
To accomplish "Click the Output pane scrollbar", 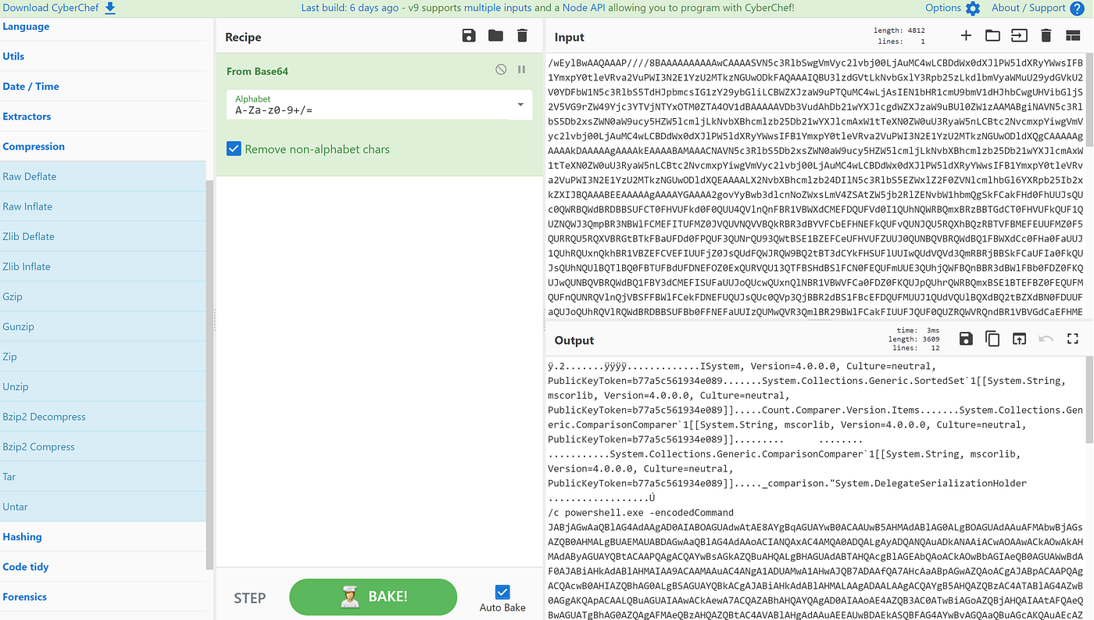I will (x=1089, y=399).
